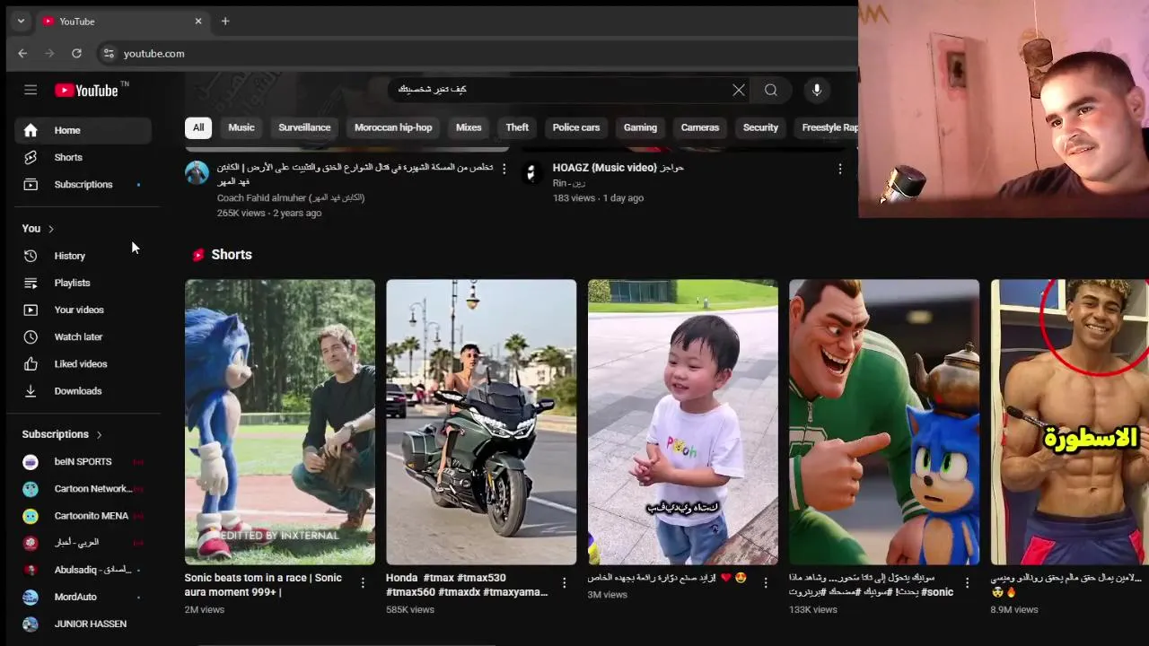
Task: Open the HOAGZ (Music video) title
Action: 618,168
